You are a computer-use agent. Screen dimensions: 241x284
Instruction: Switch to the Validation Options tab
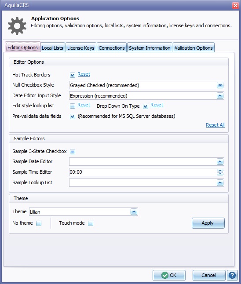(194, 48)
